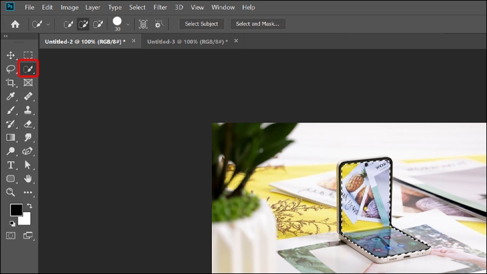Choose New Selection mode

[68, 24]
